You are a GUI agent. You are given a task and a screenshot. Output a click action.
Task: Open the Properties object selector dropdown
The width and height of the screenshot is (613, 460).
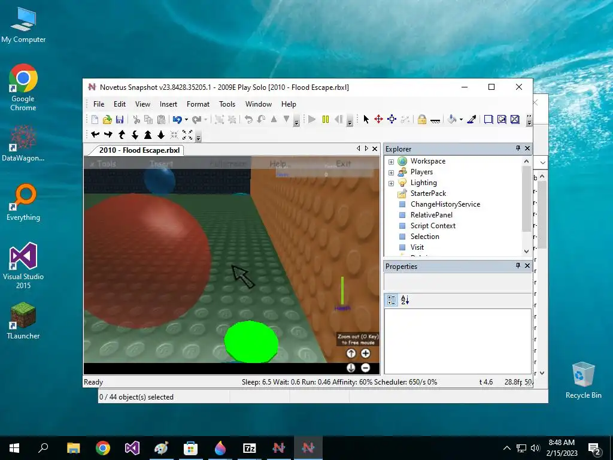(x=458, y=282)
